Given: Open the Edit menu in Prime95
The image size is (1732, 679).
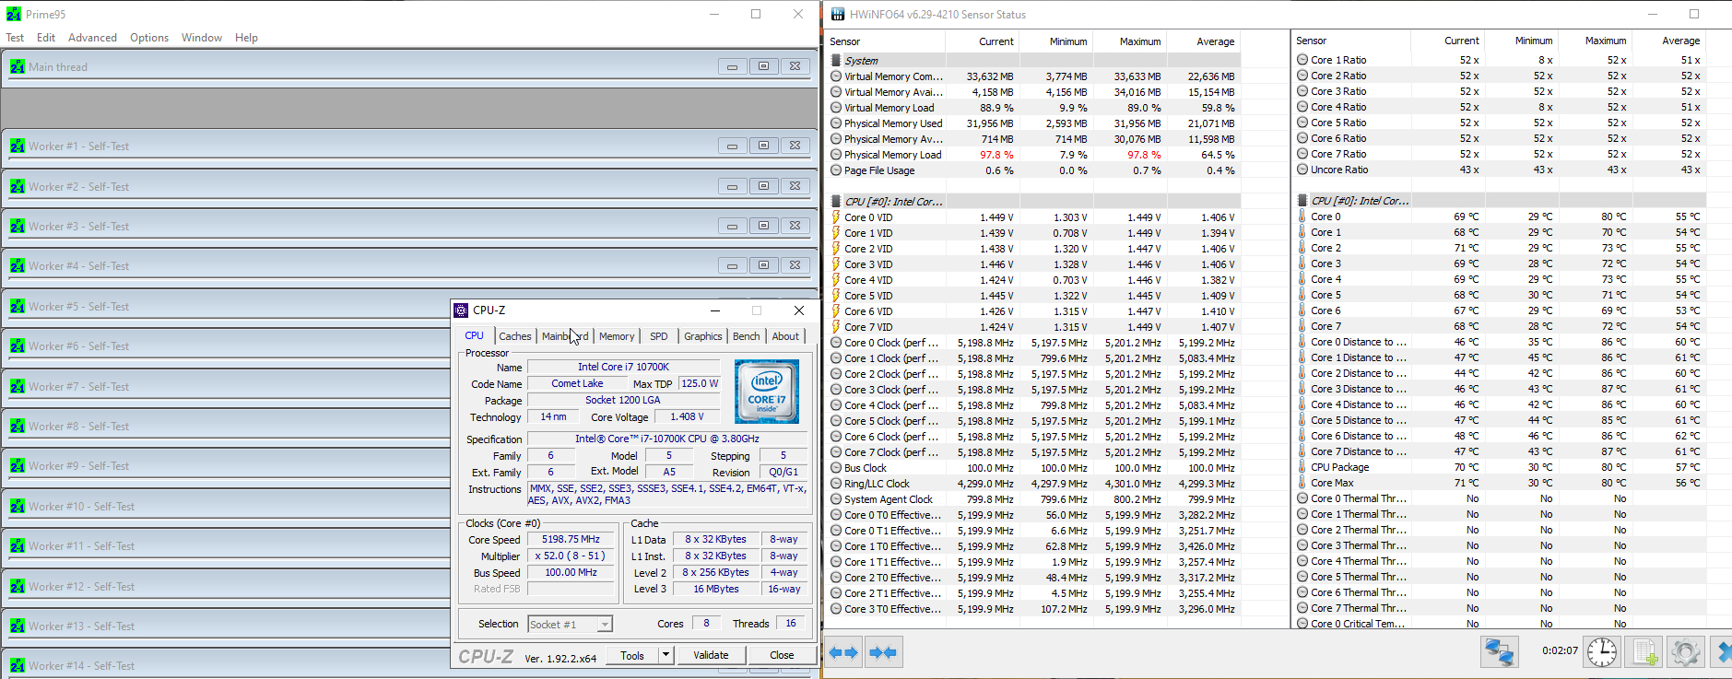Looking at the screenshot, I should [46, 38].
